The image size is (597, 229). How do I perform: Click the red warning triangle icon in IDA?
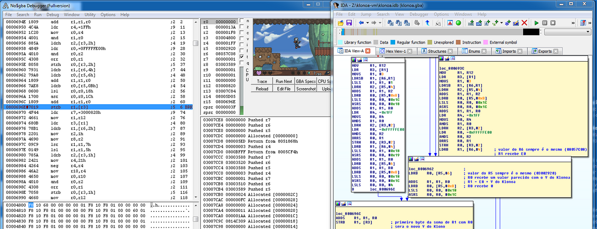coord(450,22)
